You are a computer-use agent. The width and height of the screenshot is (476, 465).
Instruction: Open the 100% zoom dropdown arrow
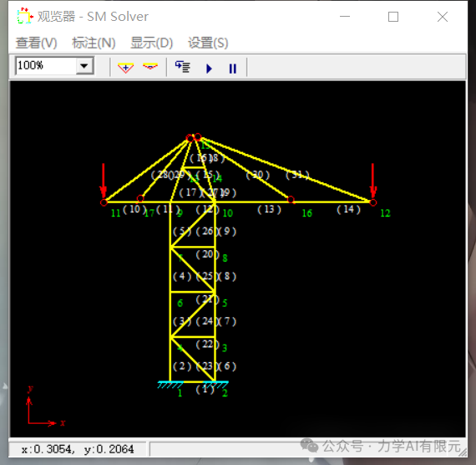[84, 66]
